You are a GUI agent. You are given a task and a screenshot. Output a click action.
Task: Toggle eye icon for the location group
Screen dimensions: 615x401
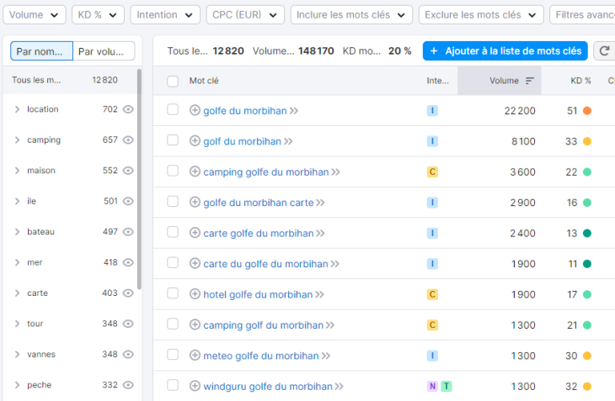click(128, 109)
